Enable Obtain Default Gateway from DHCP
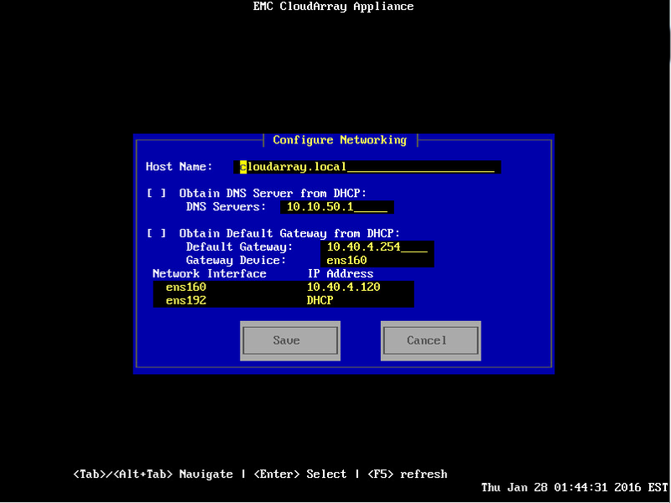 coord(156,233)
